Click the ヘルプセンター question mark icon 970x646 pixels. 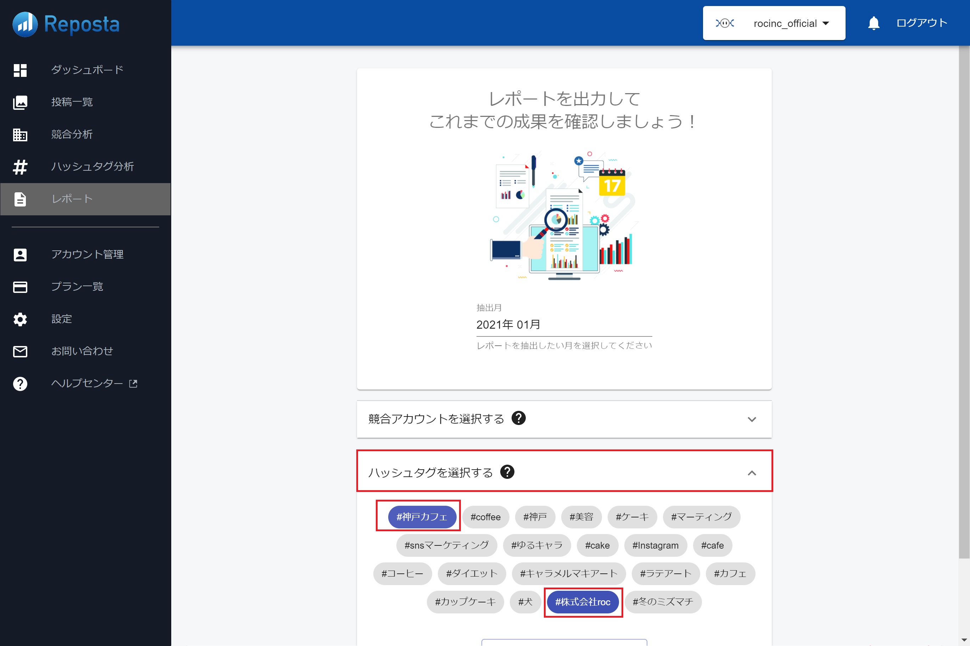(x=20, y=384)
